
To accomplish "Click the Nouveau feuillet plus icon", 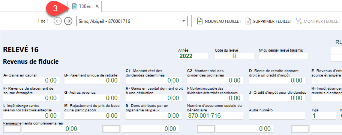I will (x=200, y=21).
